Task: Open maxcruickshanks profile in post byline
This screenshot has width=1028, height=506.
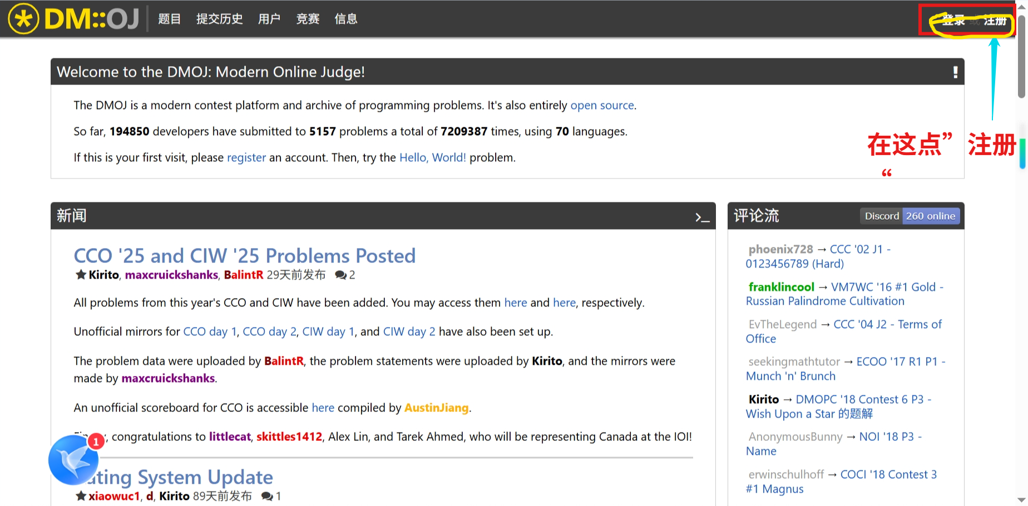Action: (171, 275)
